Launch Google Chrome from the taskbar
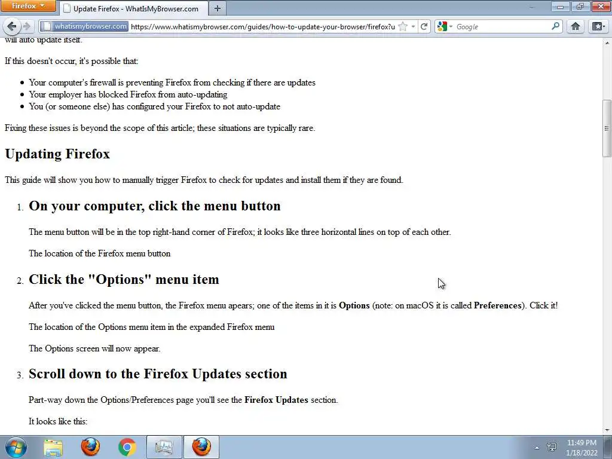The width and height of the screenshot is (612, 459). click(x=127, y=447)
